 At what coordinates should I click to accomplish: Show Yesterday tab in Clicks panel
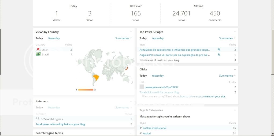[x=158, y=76]
